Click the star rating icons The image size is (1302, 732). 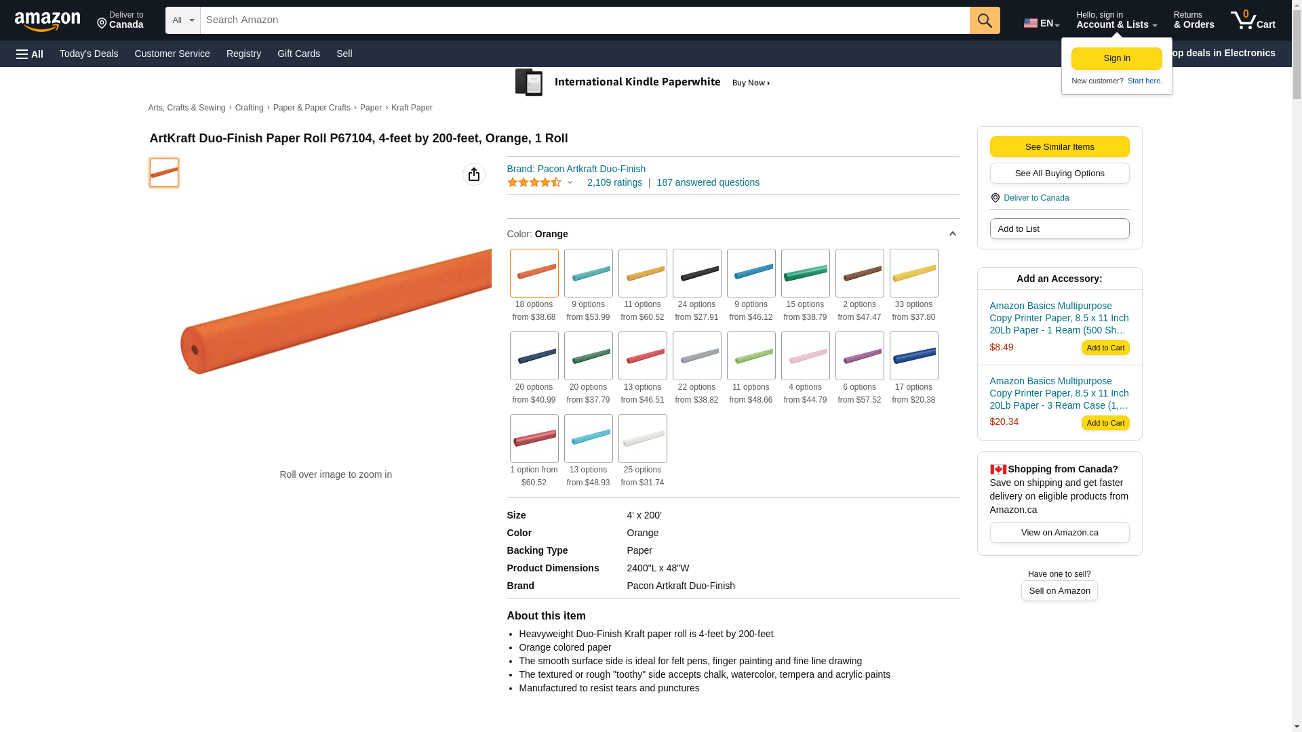(x=534, y=182)
